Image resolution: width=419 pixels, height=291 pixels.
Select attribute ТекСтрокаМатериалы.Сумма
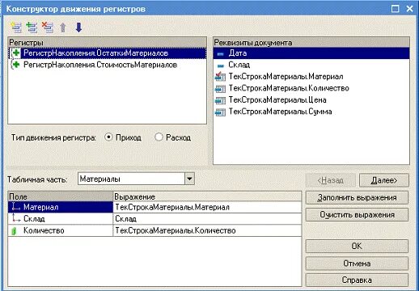(311, 112)
